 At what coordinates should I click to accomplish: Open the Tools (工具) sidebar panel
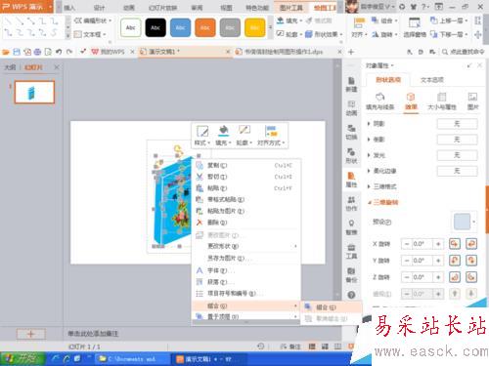pos(351,251)
